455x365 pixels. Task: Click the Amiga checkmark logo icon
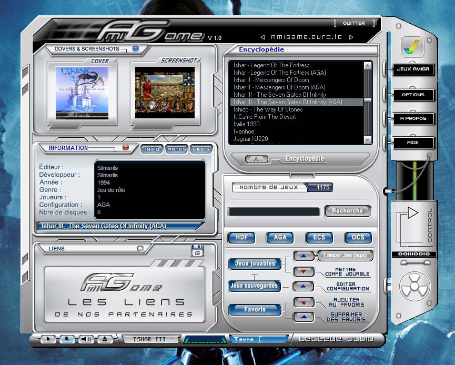point(412,47)
